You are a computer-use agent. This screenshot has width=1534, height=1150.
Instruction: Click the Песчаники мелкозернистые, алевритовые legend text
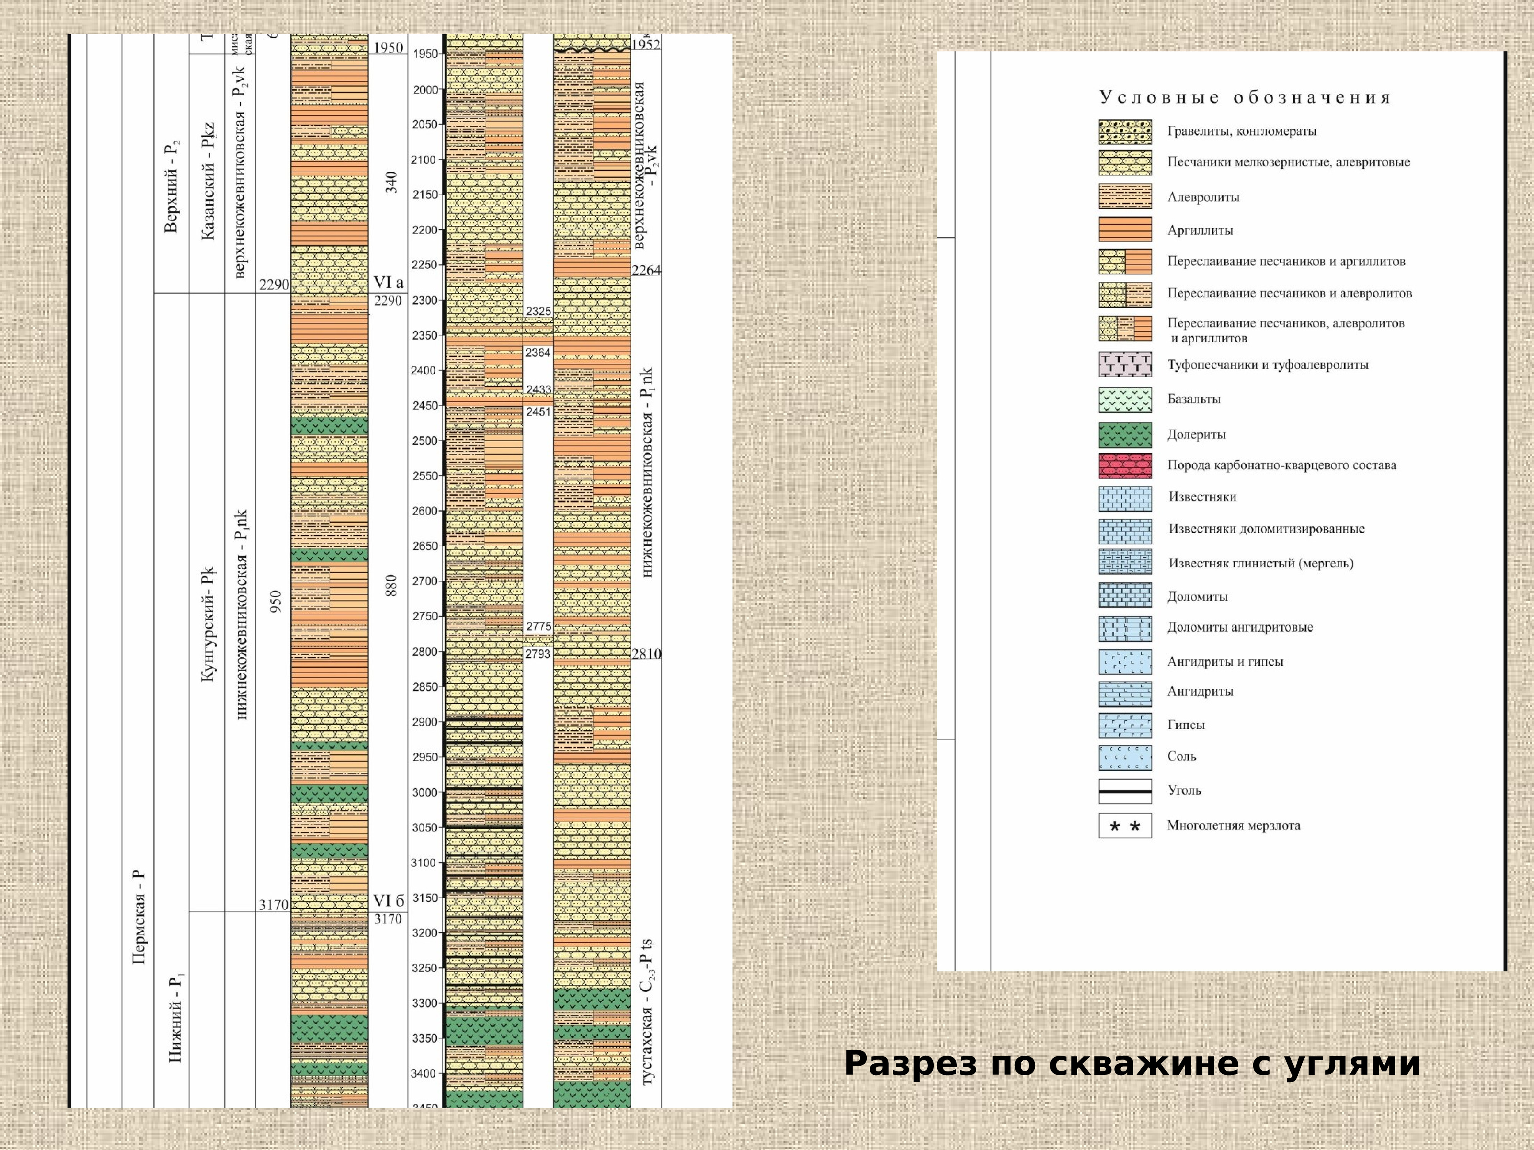click(1289, 163)
